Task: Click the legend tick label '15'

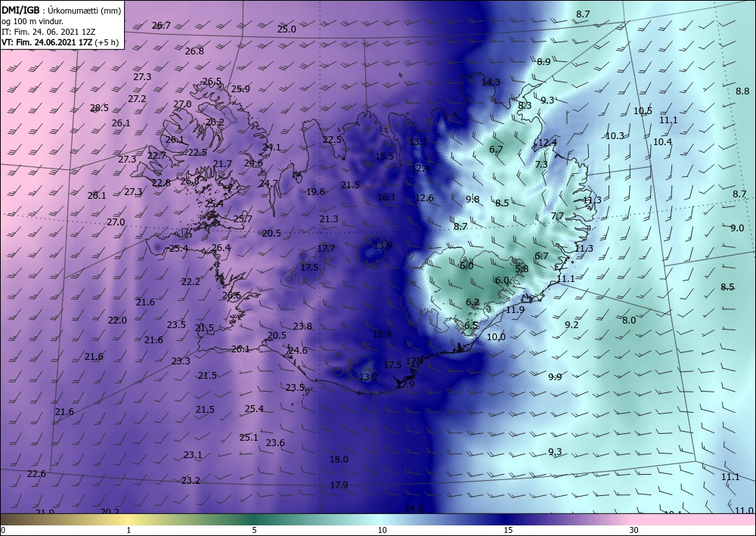Action: click(x=508, y=530)
